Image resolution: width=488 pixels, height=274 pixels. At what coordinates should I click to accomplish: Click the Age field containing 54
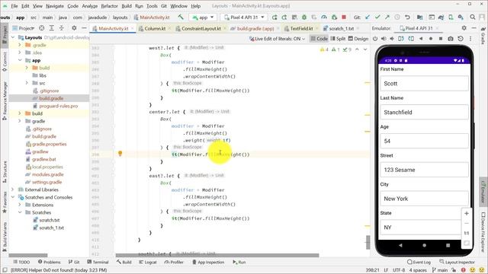tap(424, 141)
